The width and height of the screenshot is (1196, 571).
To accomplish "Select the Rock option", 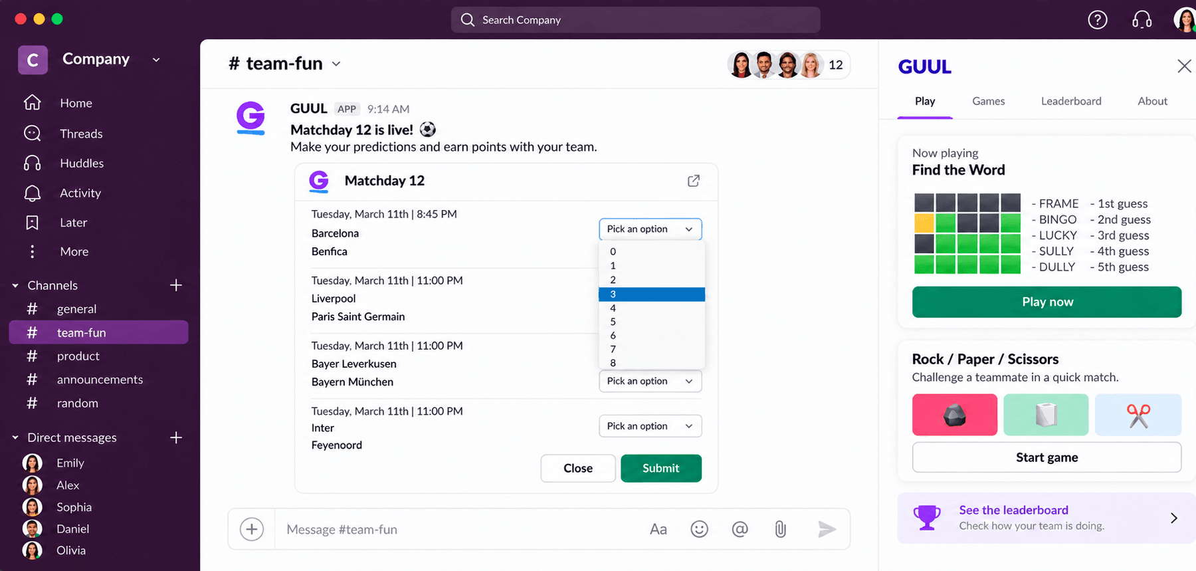I will tap(954, 415).
